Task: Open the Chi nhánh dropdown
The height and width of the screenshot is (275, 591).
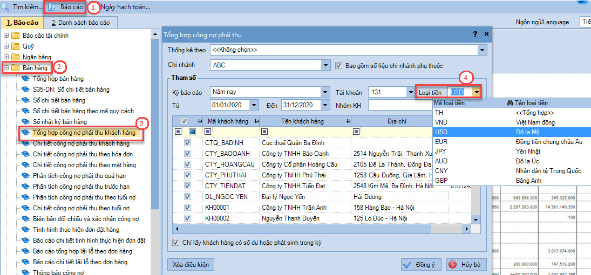Action: (x=326, y=65)
